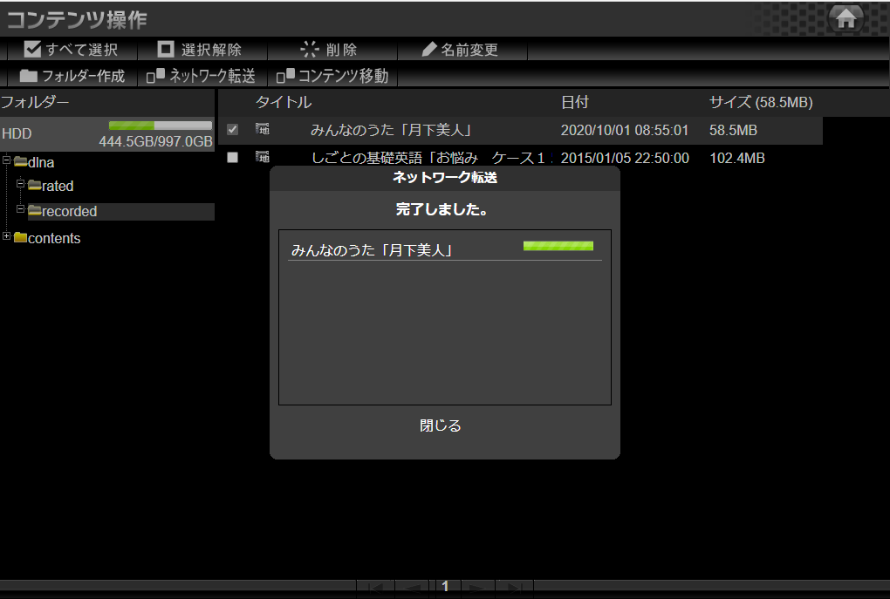Viewport: 890px width, 599px height.
Task: Open Network Transfer (ネットワーク転送) in toolbar
Action: [x=202, y=76]
